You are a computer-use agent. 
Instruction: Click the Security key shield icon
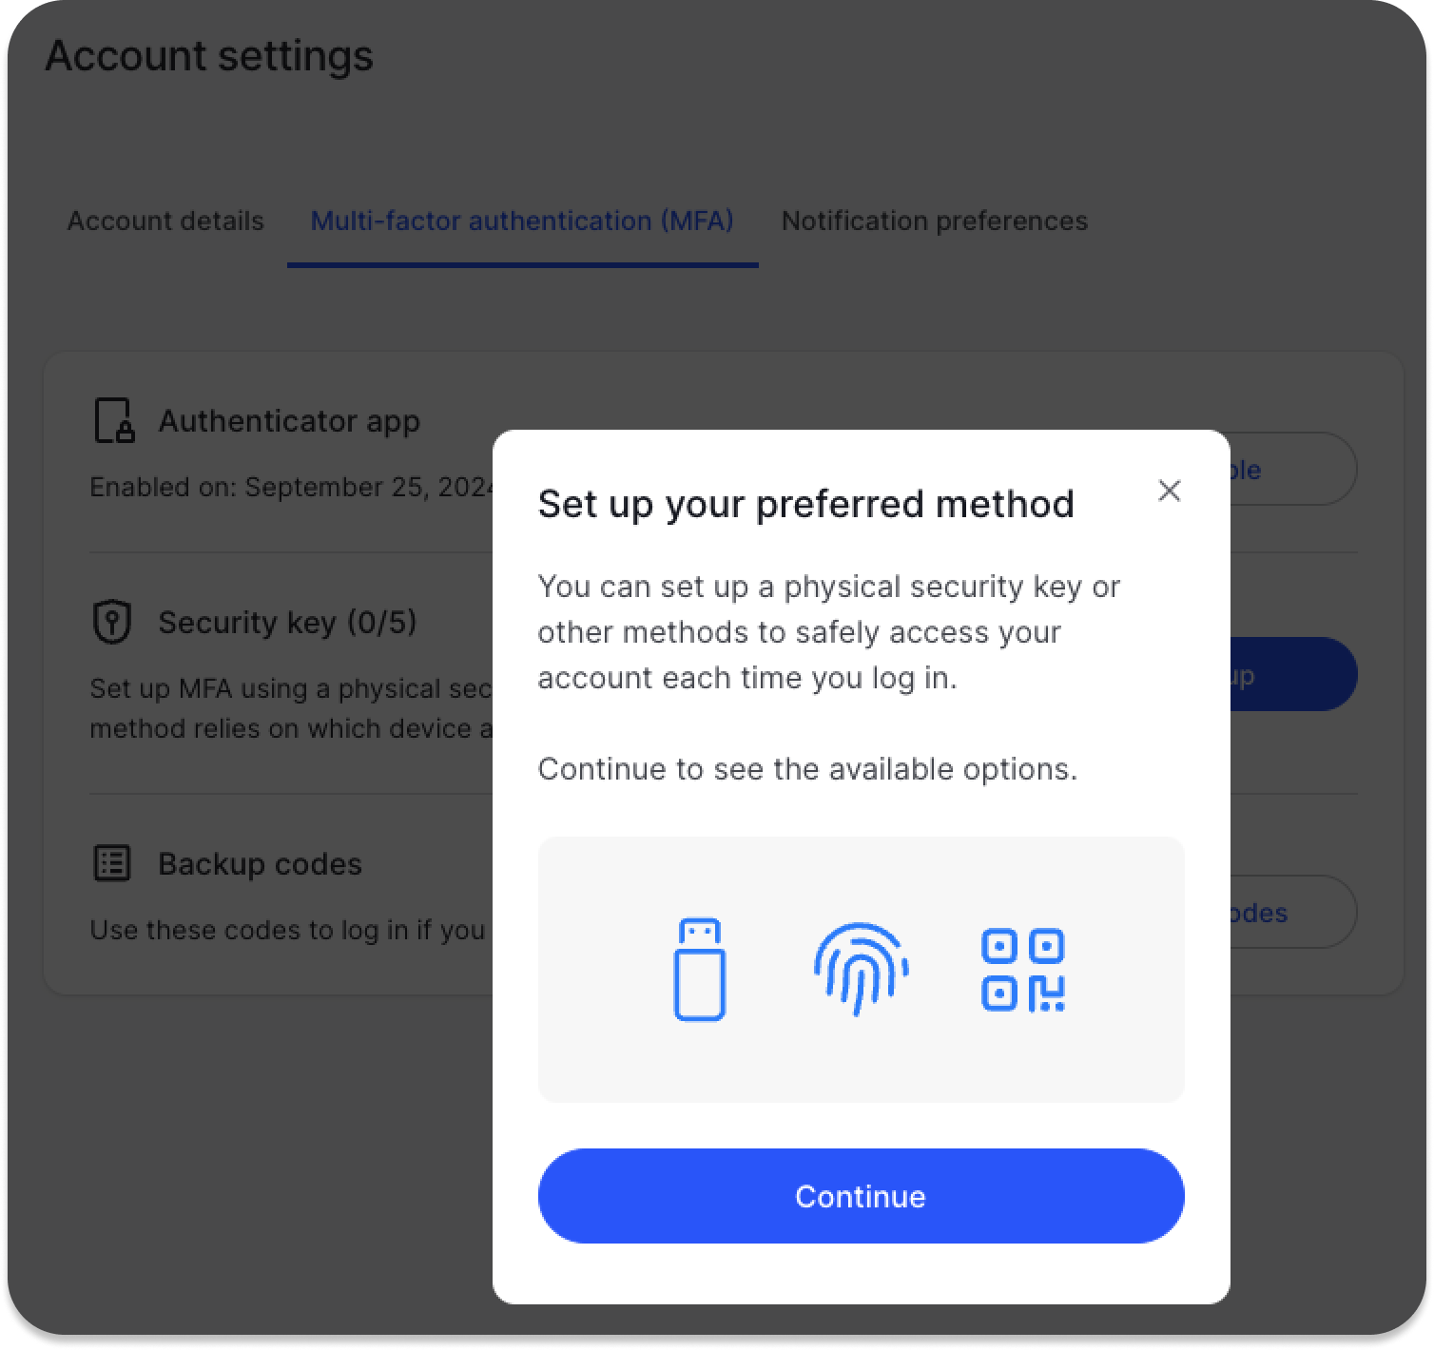click(112, 622)
